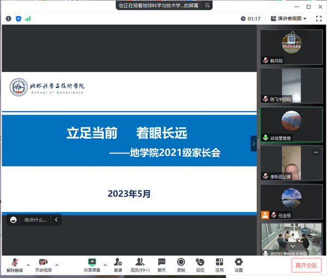The width and height of the screenshot is (327, 278).
Task: Open the 演讲者视图 view dropdown
Action: pyautogui.click(x=289, y=19)
